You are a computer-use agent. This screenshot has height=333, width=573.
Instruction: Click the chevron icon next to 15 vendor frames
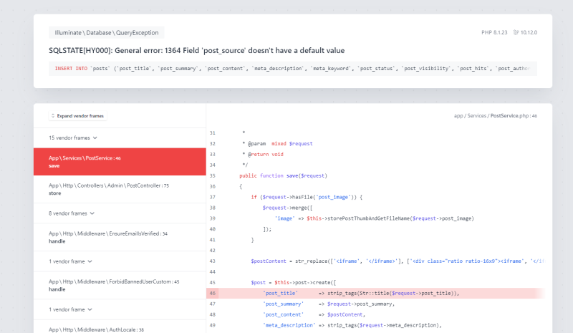[x=95, y=137]
